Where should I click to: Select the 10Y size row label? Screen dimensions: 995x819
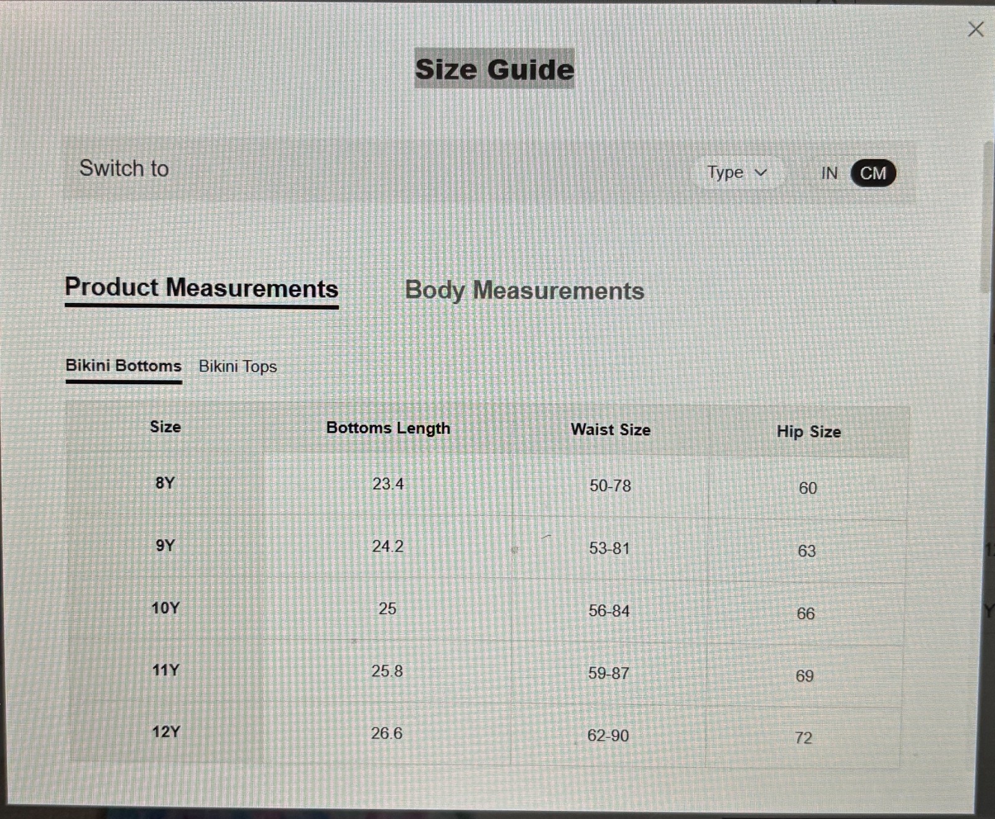(x=165, y=608)
